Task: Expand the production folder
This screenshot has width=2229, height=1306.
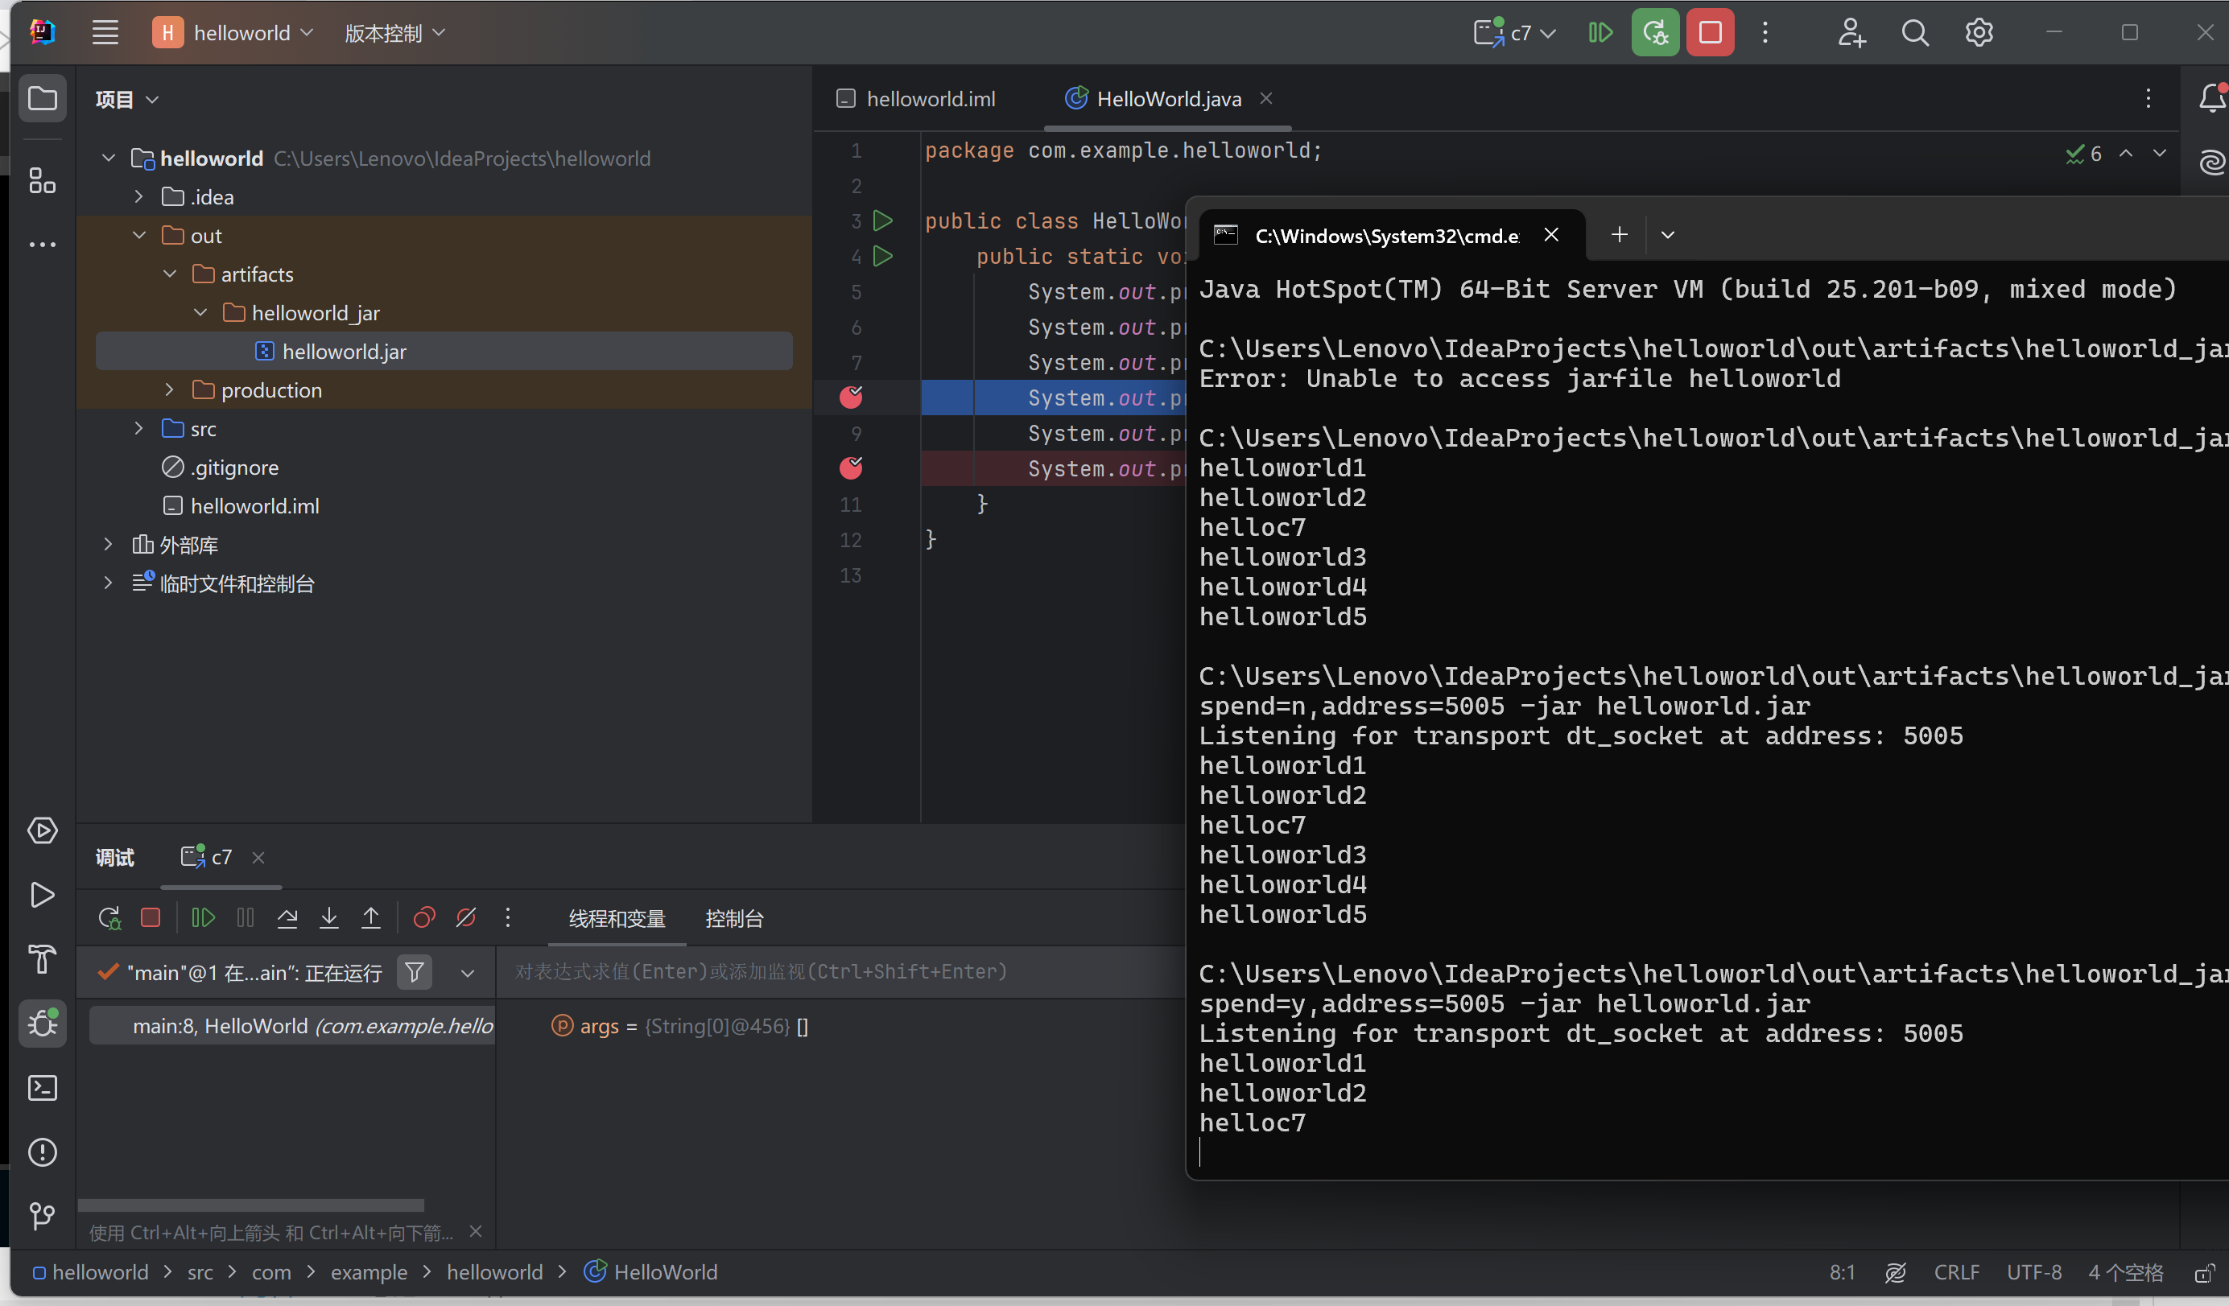Action: click(x=170, y=390)
